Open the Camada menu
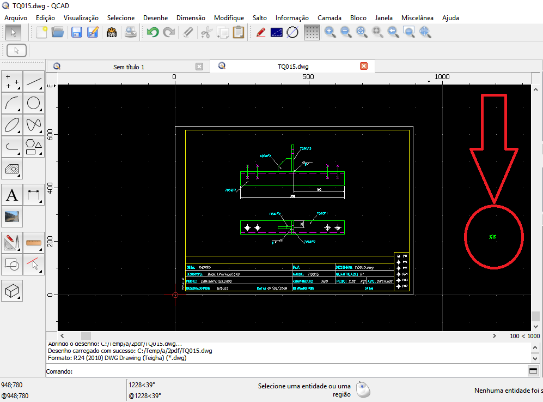 point(330,17)
